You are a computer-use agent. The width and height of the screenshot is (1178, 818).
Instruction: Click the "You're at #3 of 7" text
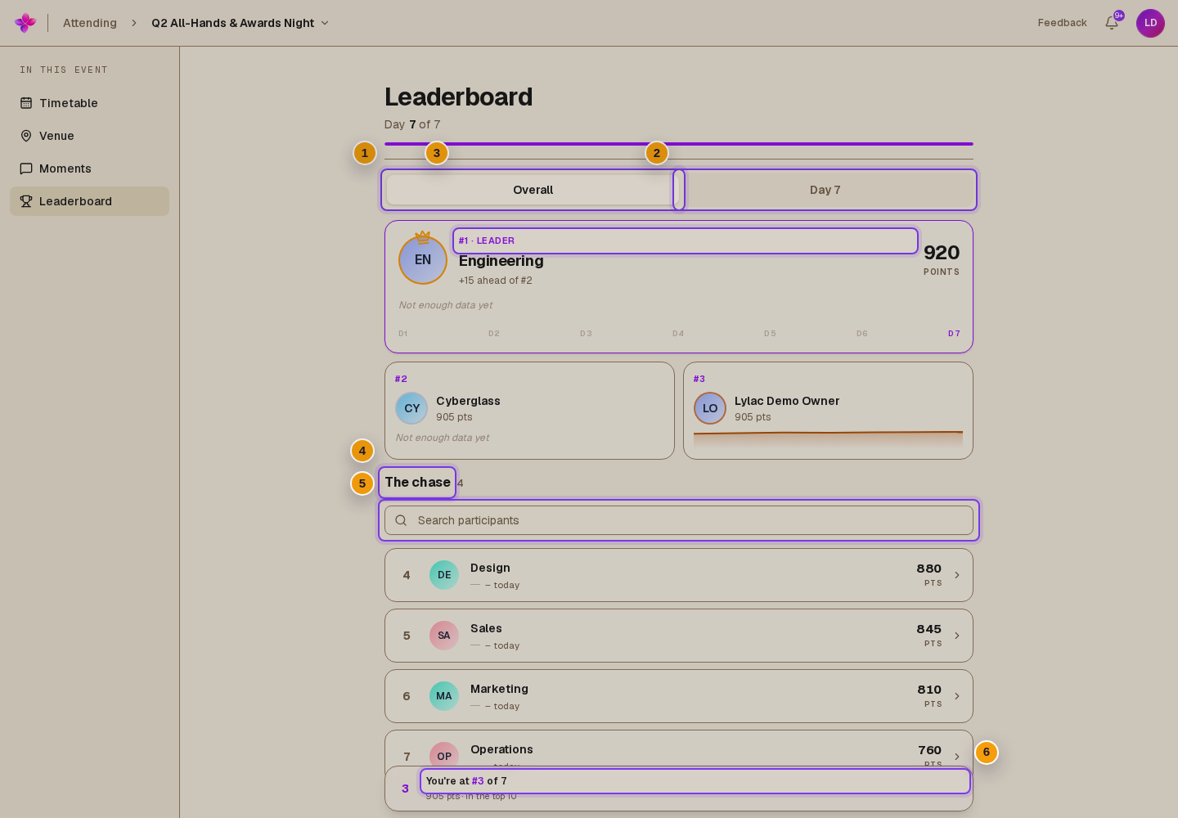pos(466,781)
